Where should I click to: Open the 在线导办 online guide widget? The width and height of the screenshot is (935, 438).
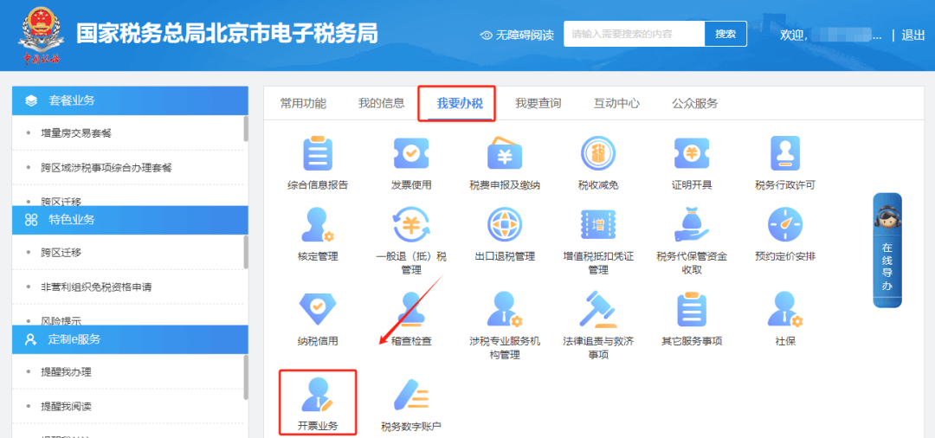887,251
